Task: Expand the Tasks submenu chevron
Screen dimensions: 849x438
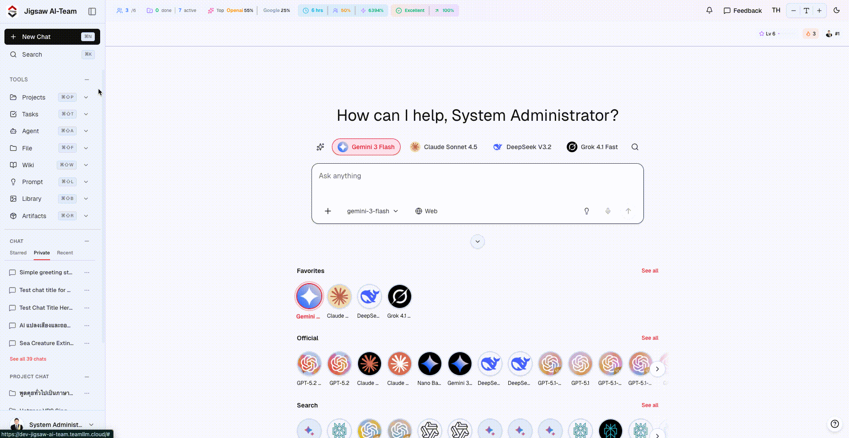Action: (86, 114)
